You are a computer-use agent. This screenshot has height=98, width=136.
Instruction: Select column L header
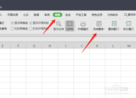point(113,46)
